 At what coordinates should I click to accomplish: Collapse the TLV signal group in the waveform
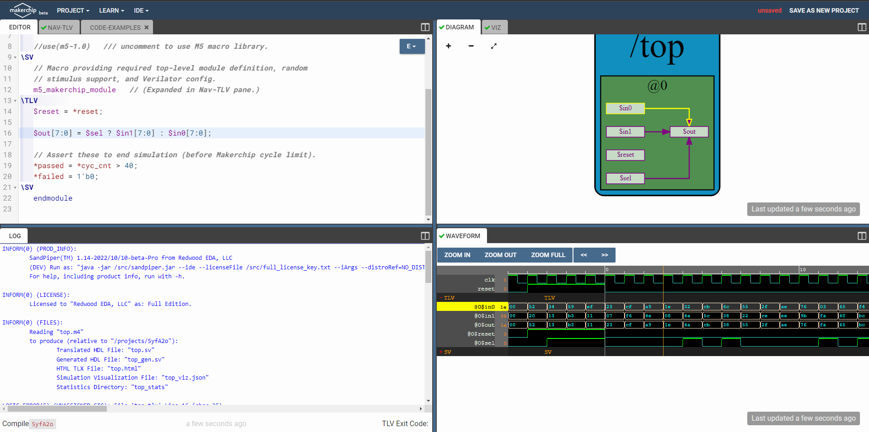coord(441,298)
